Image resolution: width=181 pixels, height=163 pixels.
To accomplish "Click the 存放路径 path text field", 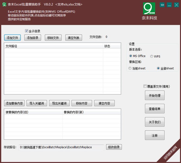I will (61, 147).
